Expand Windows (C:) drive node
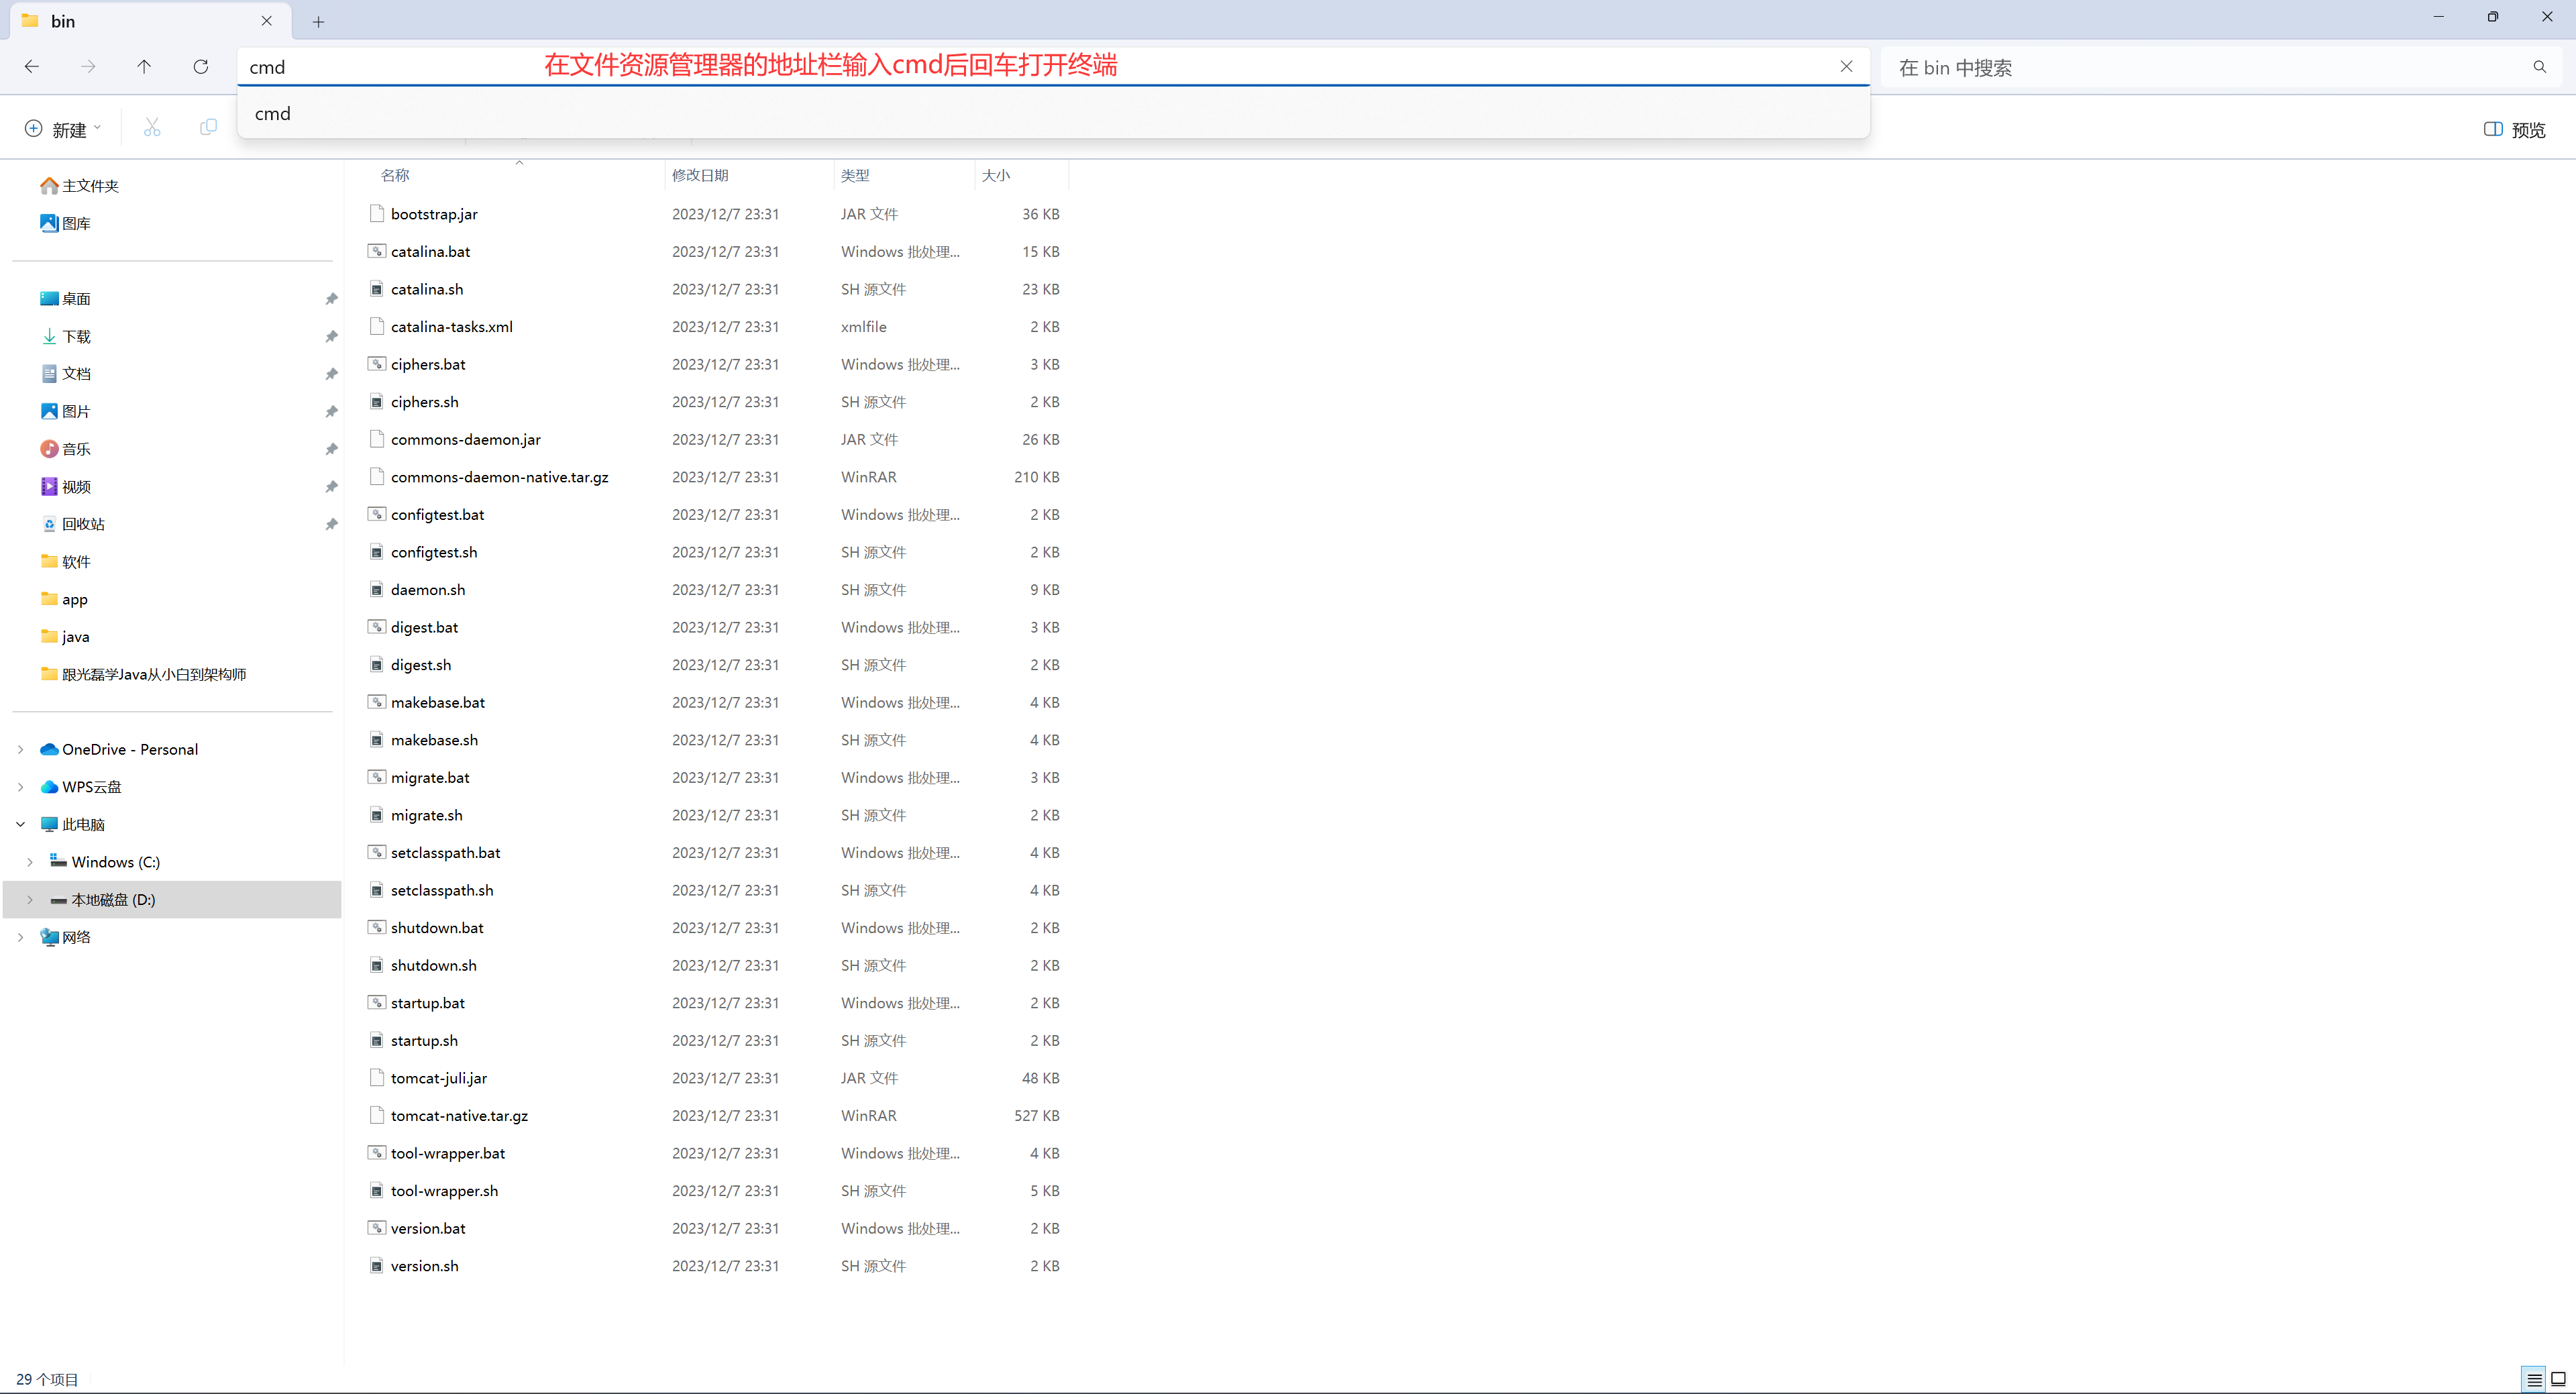The width and height of the screenshot is (2576, 1394). (x=30, y=862)
